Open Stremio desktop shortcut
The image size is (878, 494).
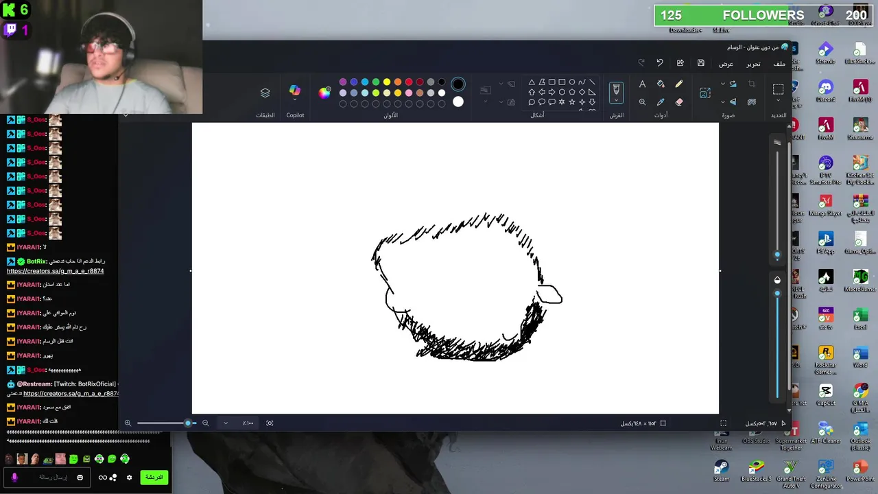click(x=826, y=53)
